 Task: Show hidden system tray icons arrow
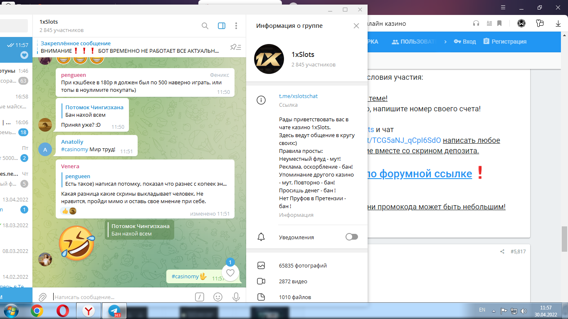(x=494, y=311)
